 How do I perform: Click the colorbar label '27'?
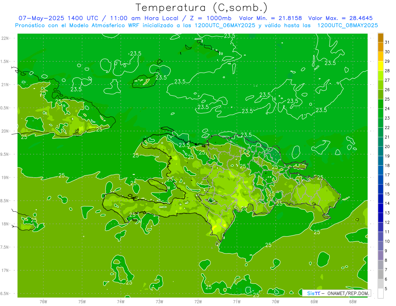(387, 80)
